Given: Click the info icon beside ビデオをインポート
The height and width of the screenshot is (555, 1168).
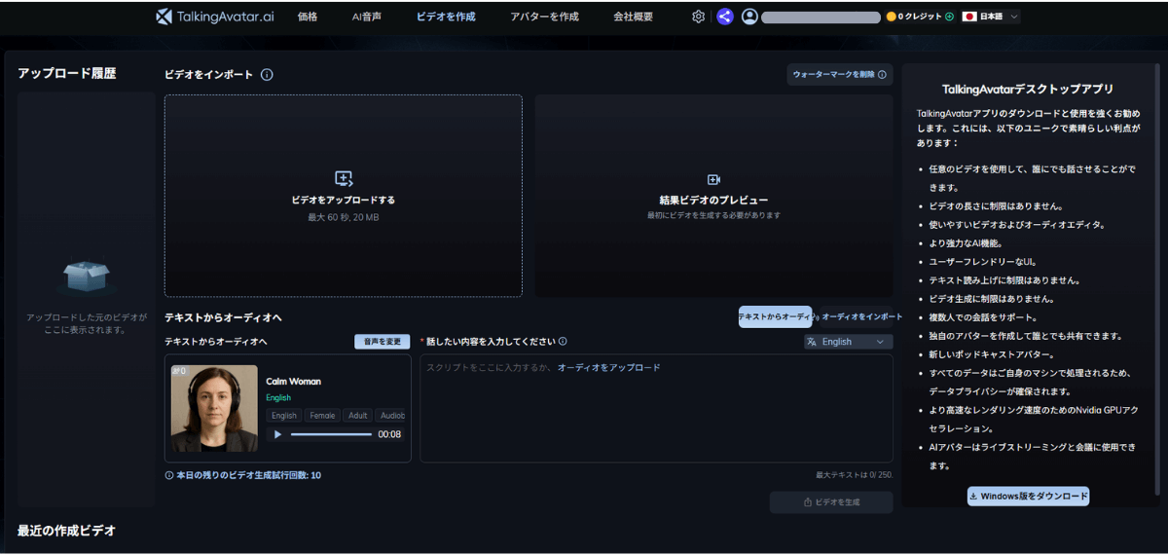Looking at the screenshot, I should [x=267, y=75].
